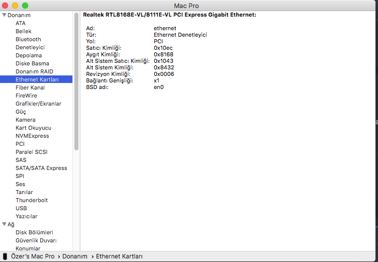
Task: Click the Ağ category header label
Action: (11, 224)
